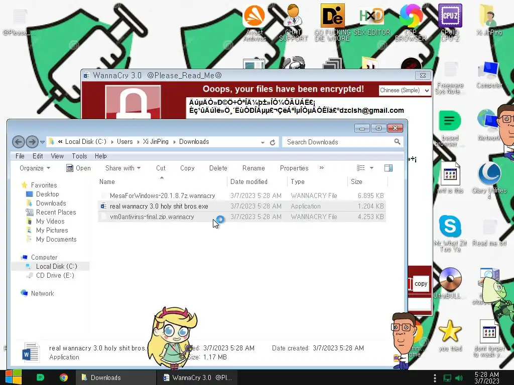Screen dimensions: 514x385
Task: Select 'real wannacry 3.0 holy shit bros.exe'
Action: pos(241,206)
